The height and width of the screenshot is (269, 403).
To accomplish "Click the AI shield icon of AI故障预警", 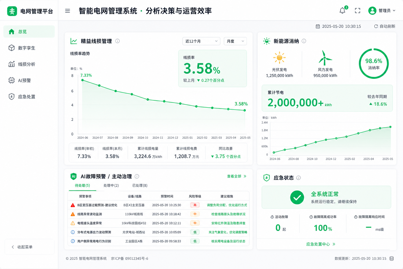I will pos(73,176).
